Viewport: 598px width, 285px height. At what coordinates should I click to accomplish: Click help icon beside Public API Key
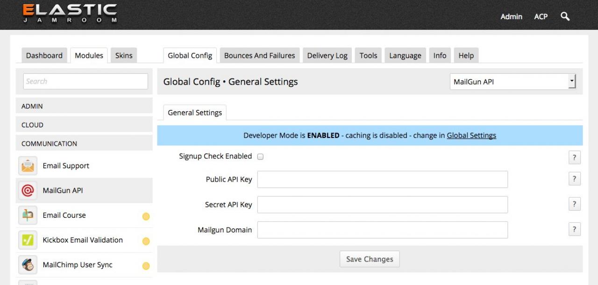tap(574, 179)
